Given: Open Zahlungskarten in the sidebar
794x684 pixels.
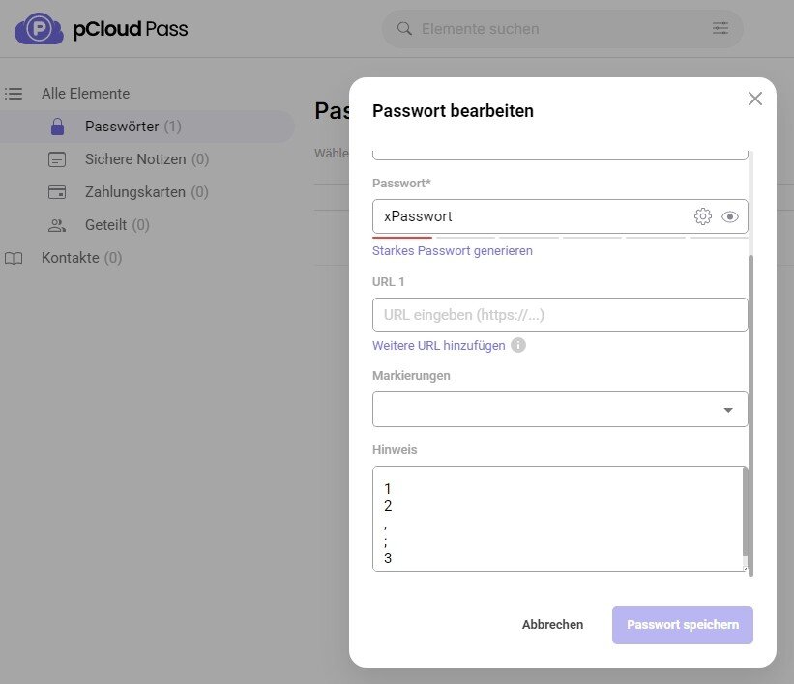Looking at the screenshot, I should [146, 192].
